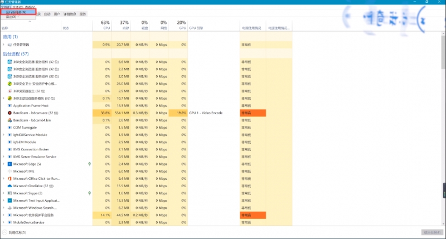This screenshot has width=446, height=239.
Task: Open the 查看(V) menu
Action: coord(30,7)
